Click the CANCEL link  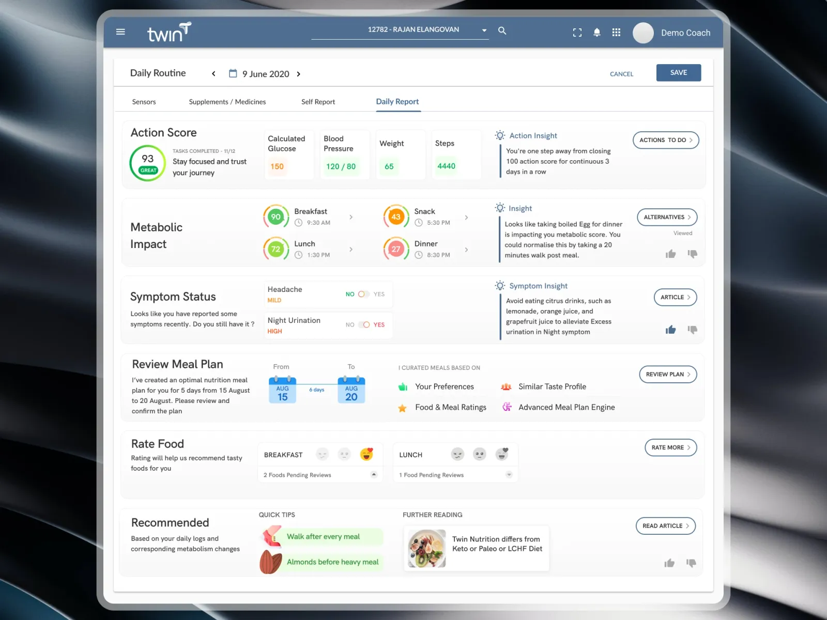[x=621, y=74]
